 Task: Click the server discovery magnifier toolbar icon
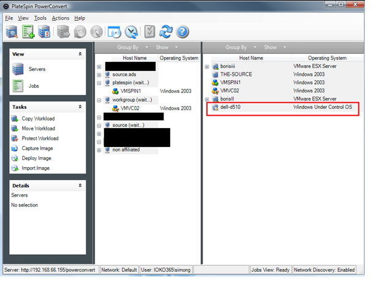pos(12,32)
